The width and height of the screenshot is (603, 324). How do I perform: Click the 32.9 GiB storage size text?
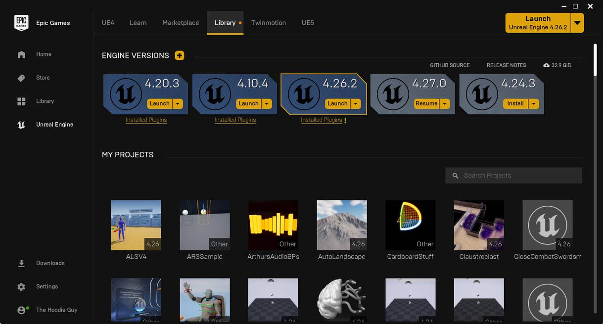561,65
